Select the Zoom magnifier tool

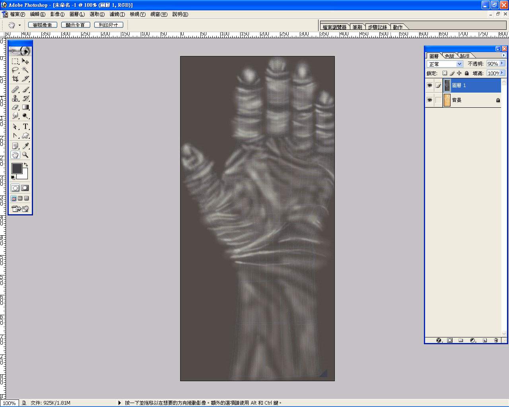tap(25, 155)
